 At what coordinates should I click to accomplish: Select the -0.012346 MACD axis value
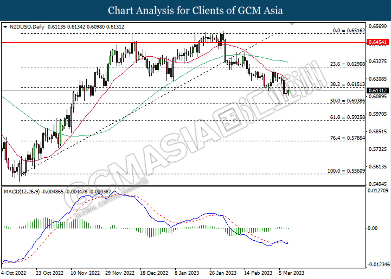tap(379, 264)
